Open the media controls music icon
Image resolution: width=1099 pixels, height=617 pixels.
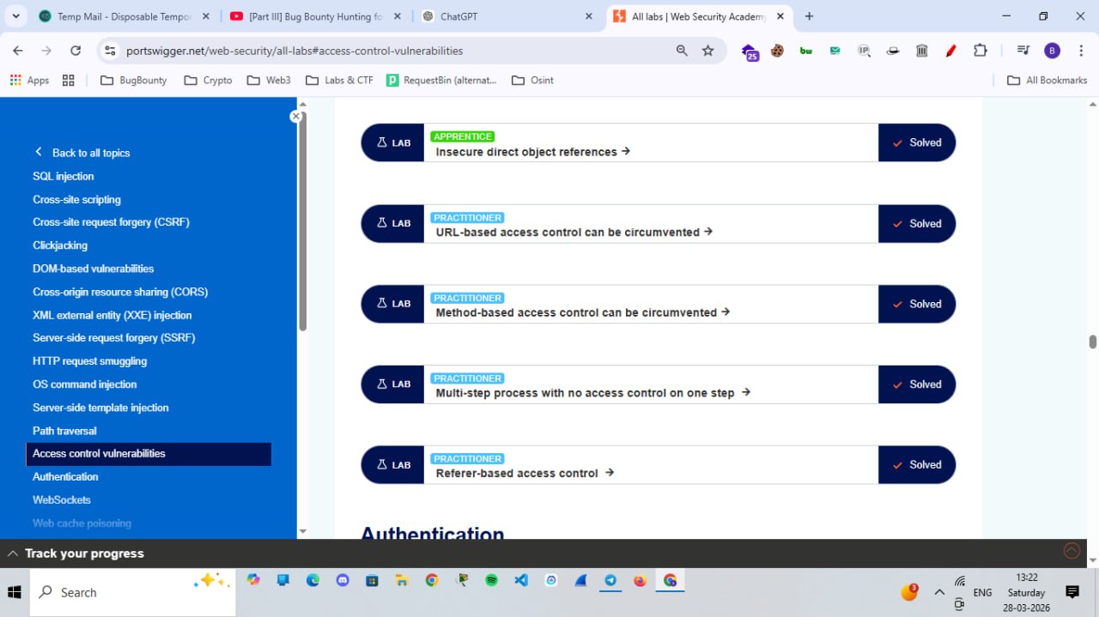1023,51
